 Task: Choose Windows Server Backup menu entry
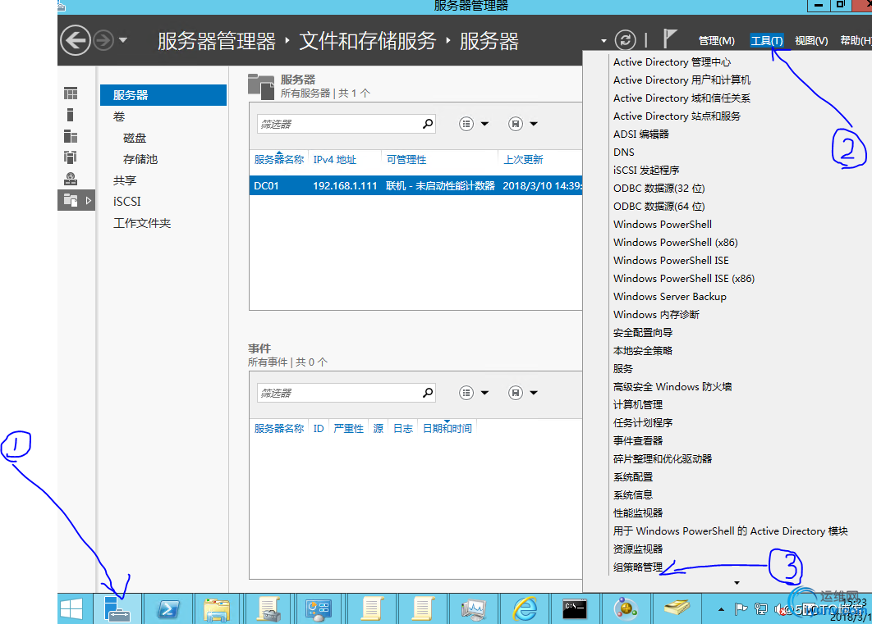coord(669,297)
